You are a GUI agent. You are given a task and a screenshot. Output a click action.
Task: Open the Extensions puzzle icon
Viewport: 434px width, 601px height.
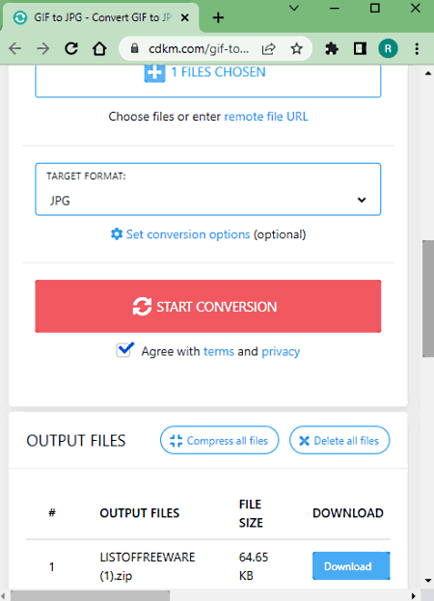(x=332, y=48)
